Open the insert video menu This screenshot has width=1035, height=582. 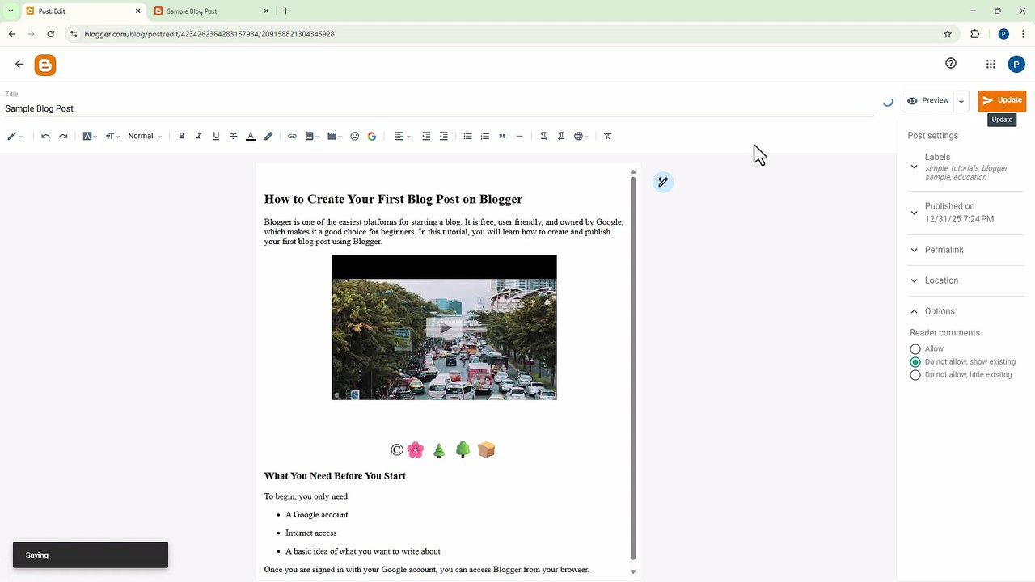335,136
